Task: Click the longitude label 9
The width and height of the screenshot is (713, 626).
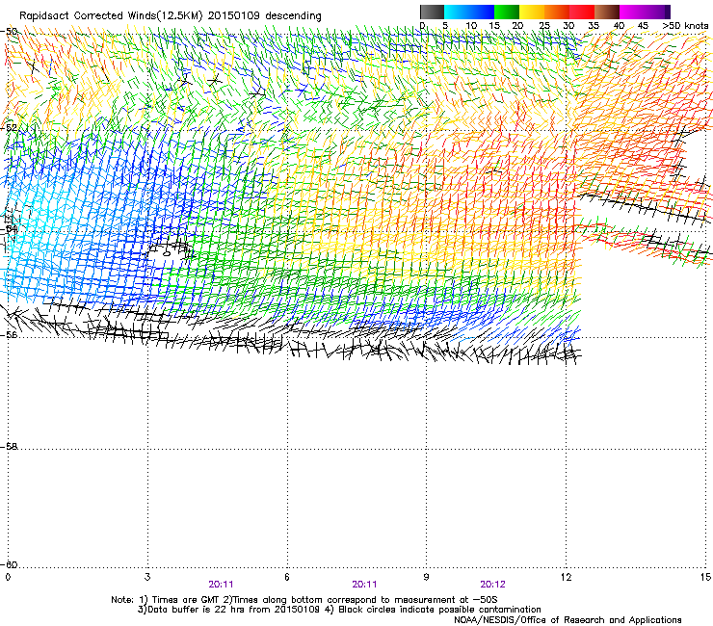Action: click(426, 577)
